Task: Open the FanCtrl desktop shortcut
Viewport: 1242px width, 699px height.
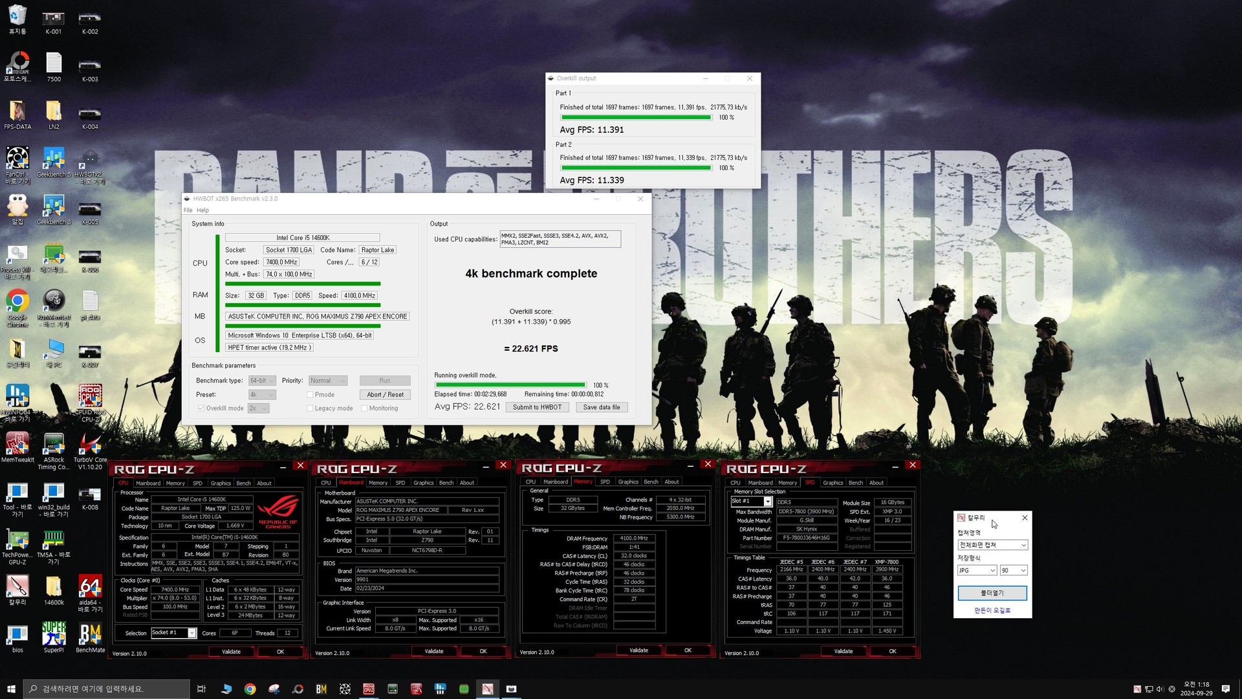Action: [x=17, y=165]
